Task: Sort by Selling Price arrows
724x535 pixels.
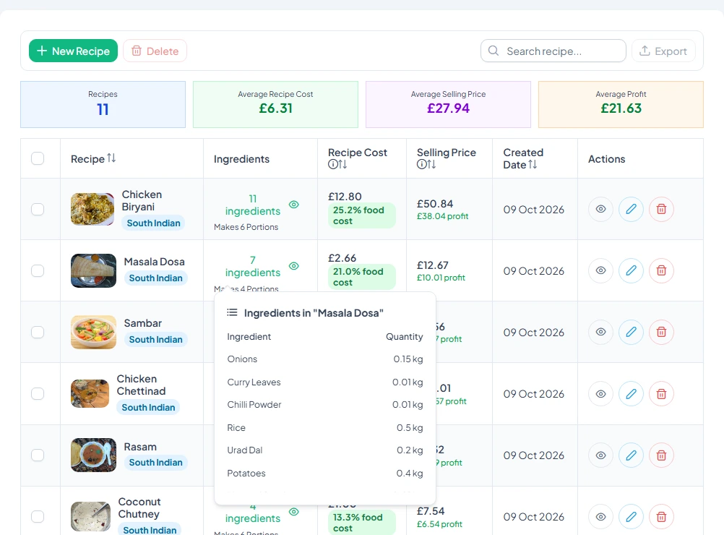Action: coord(431,164)
